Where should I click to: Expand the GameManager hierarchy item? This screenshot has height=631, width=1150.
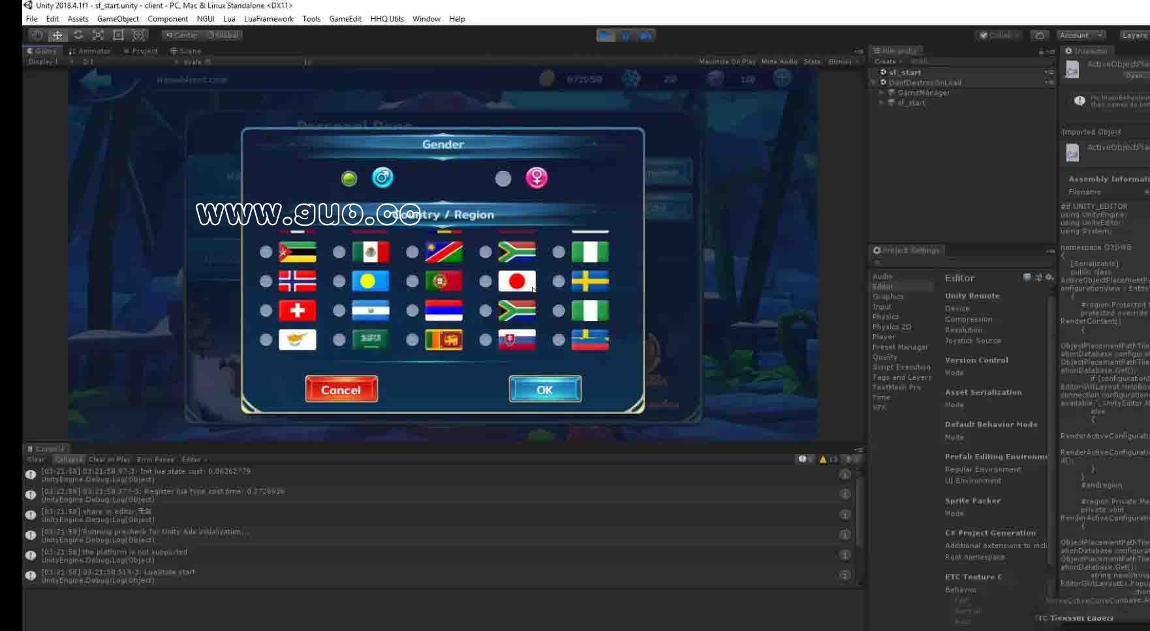pyautogui.click(x=881, y=93)
